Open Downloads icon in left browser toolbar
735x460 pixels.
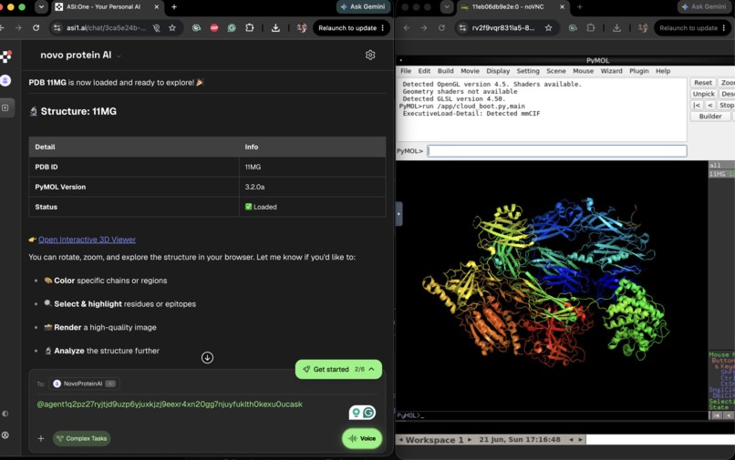click(275, 28)
